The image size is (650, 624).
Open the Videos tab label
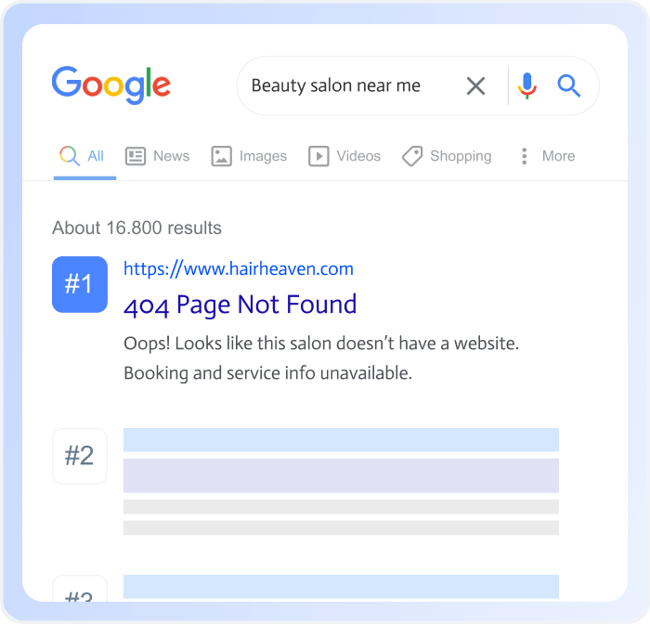coord(358,156)
